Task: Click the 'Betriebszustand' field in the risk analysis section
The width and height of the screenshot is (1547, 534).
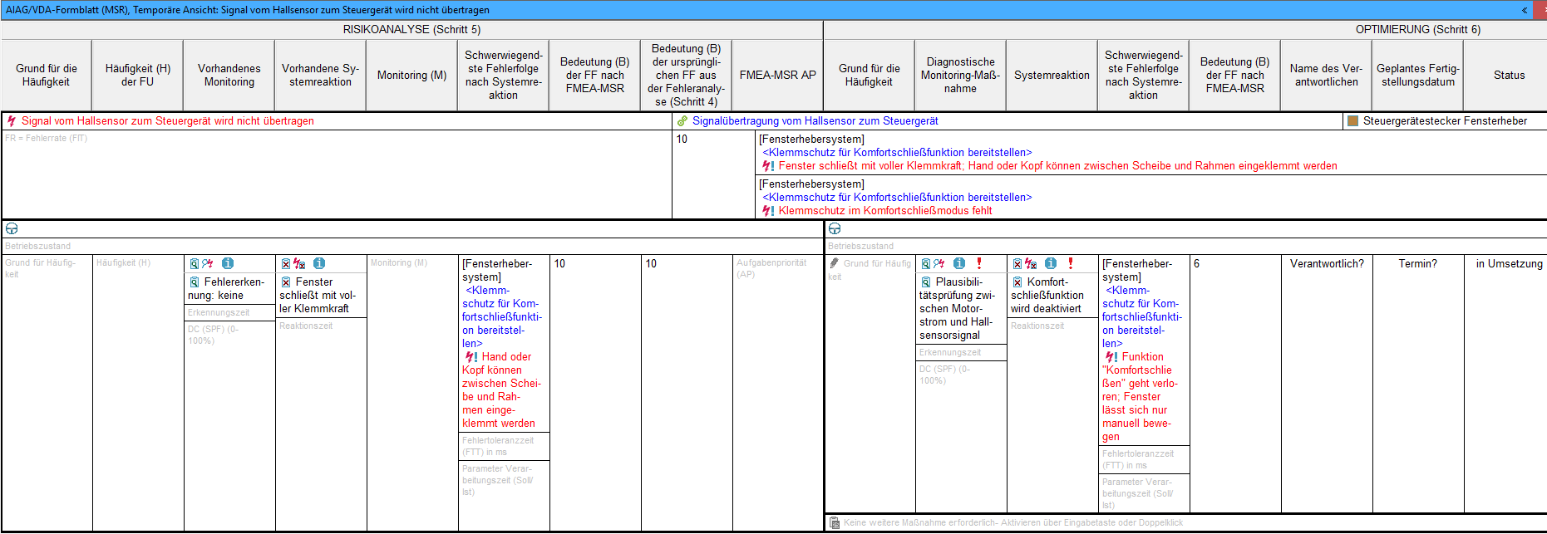Action: click(x=411, y=247)
